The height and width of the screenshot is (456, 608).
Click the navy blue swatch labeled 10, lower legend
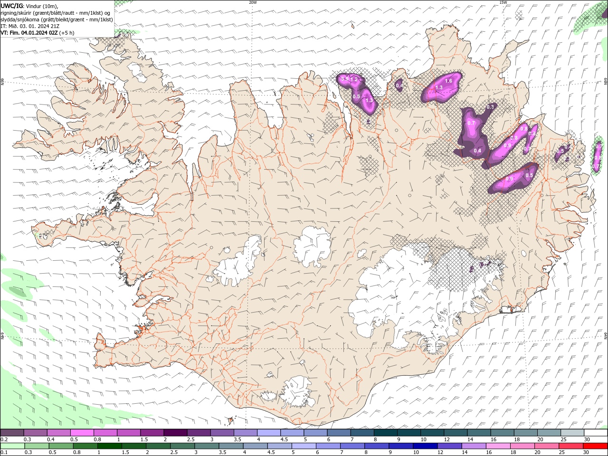click(426, 446)
